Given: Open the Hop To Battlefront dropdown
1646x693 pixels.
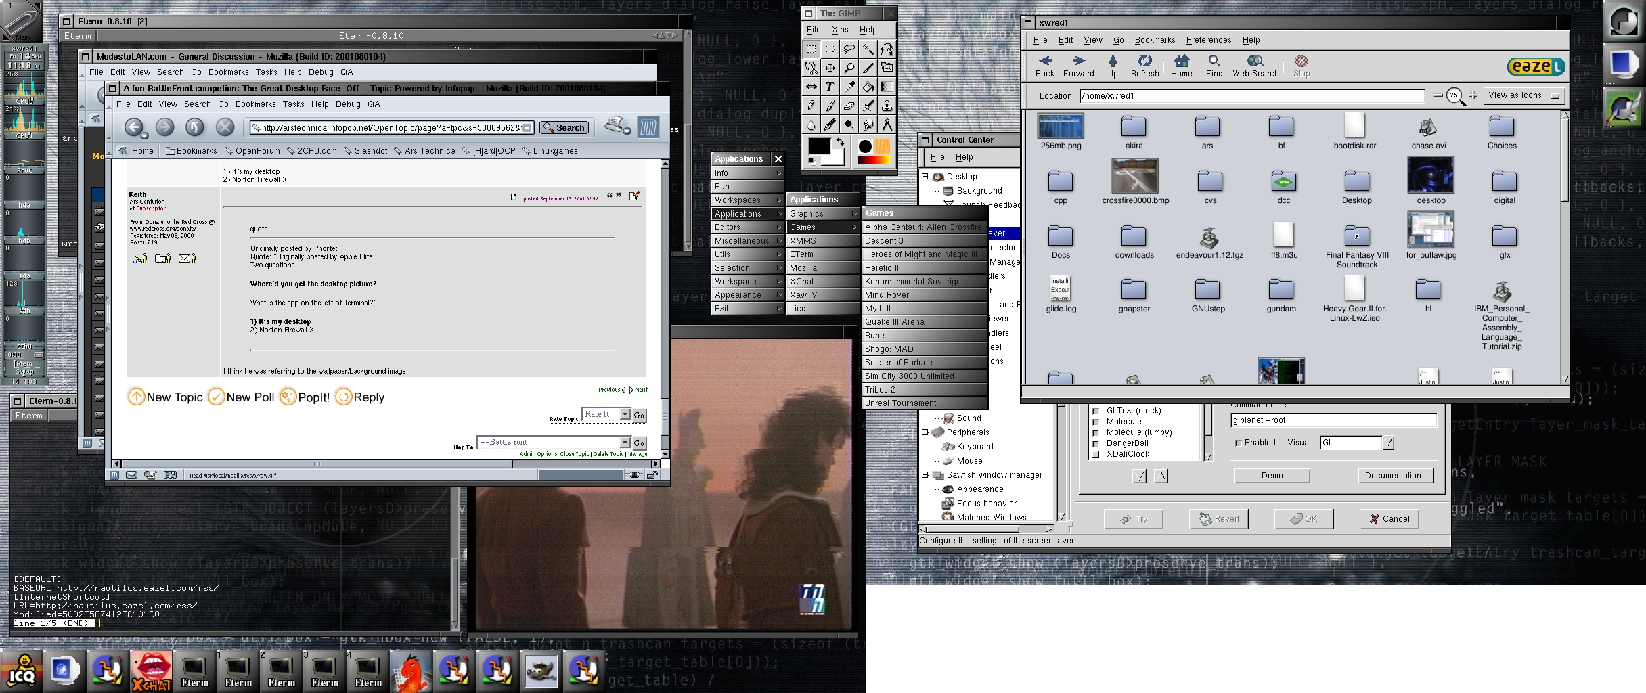Looking at the screenshot, I should (625, 443).
